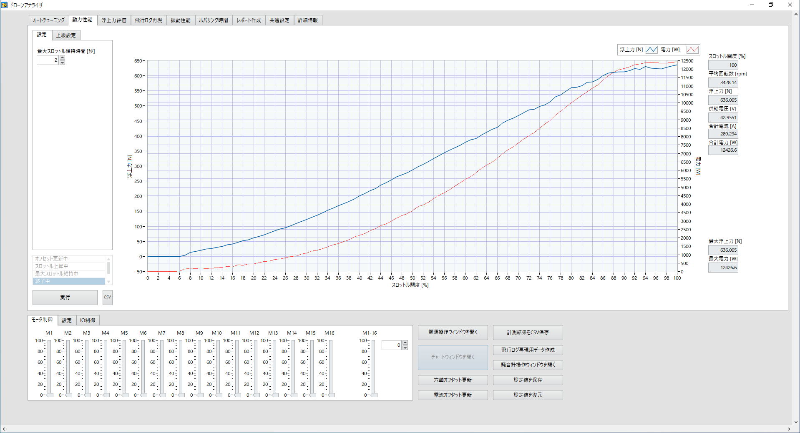
Task: Open the ホバリング時間 tab
Action: (214, 20)
